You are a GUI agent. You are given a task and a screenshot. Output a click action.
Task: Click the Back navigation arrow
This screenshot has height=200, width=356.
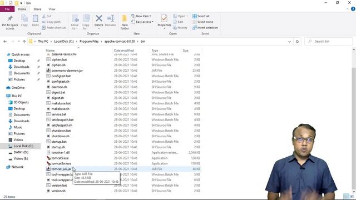pos(5,42)
